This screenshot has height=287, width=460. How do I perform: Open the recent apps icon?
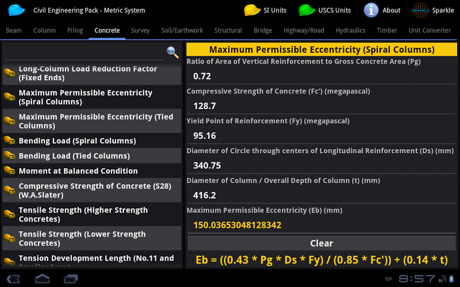click(71, 279)
